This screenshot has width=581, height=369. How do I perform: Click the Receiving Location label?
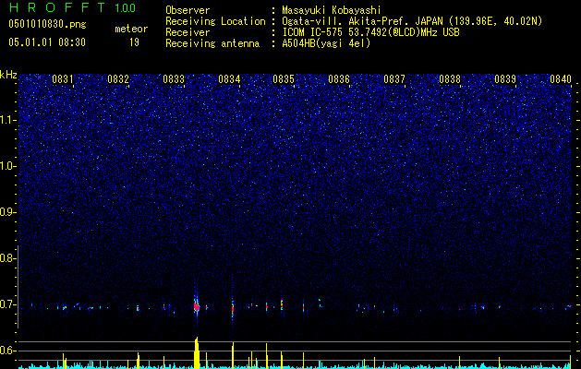(x=215, y=21)
